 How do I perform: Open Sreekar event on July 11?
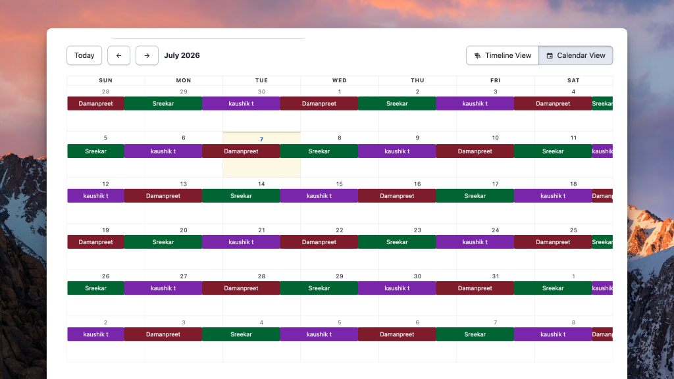(x=553, y=151)
